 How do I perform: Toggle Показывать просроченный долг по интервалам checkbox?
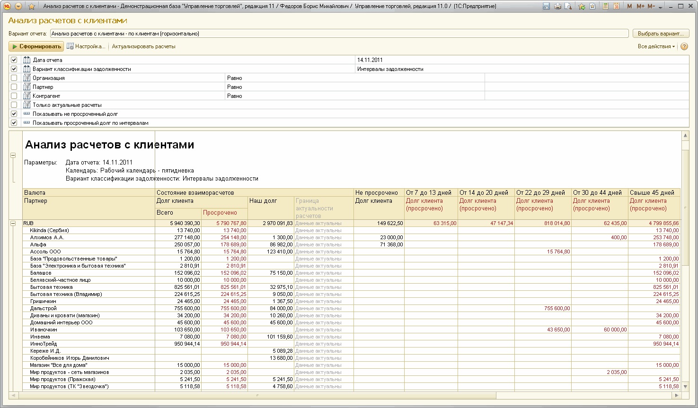coord(14,123)
